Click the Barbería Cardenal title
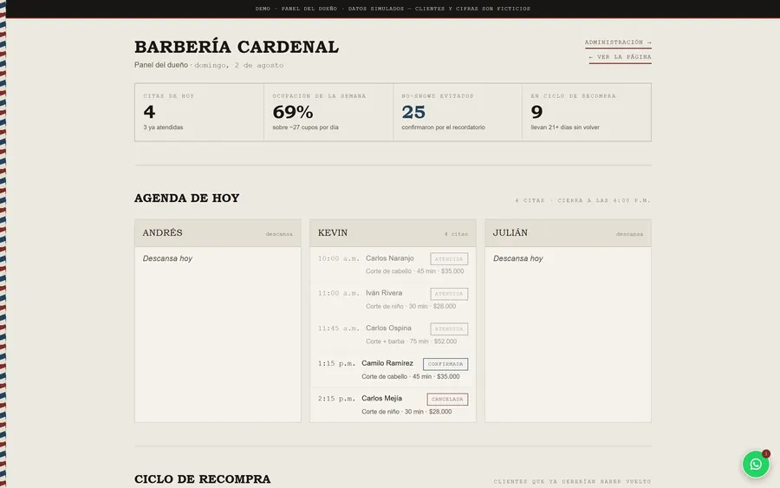Image resolution: width=780 pixels, height=488 pixels. [x=237, y=47]
